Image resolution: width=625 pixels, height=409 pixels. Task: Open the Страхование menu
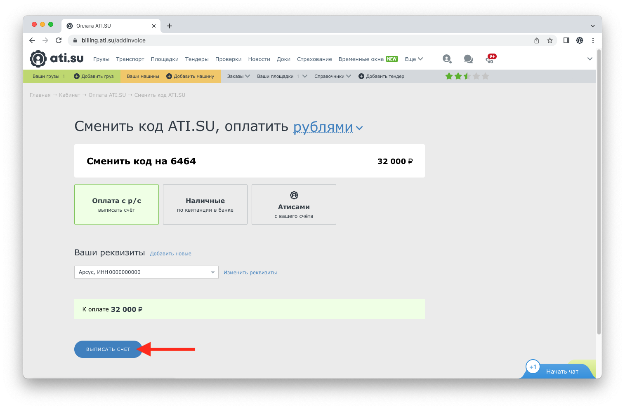pyautogui.click(x=314, y=59)
